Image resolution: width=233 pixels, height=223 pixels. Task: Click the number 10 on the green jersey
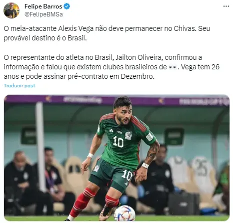(x=118, y=142)
